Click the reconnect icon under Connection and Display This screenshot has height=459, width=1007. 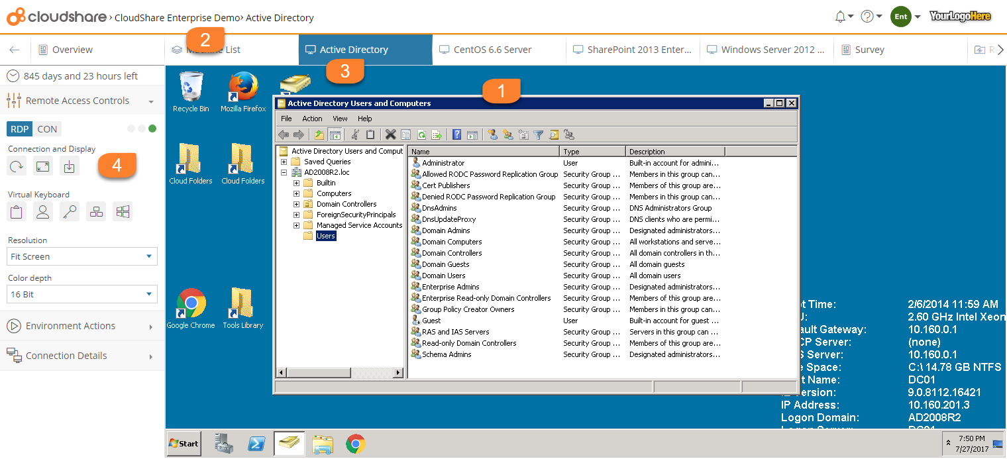point(17,166)
